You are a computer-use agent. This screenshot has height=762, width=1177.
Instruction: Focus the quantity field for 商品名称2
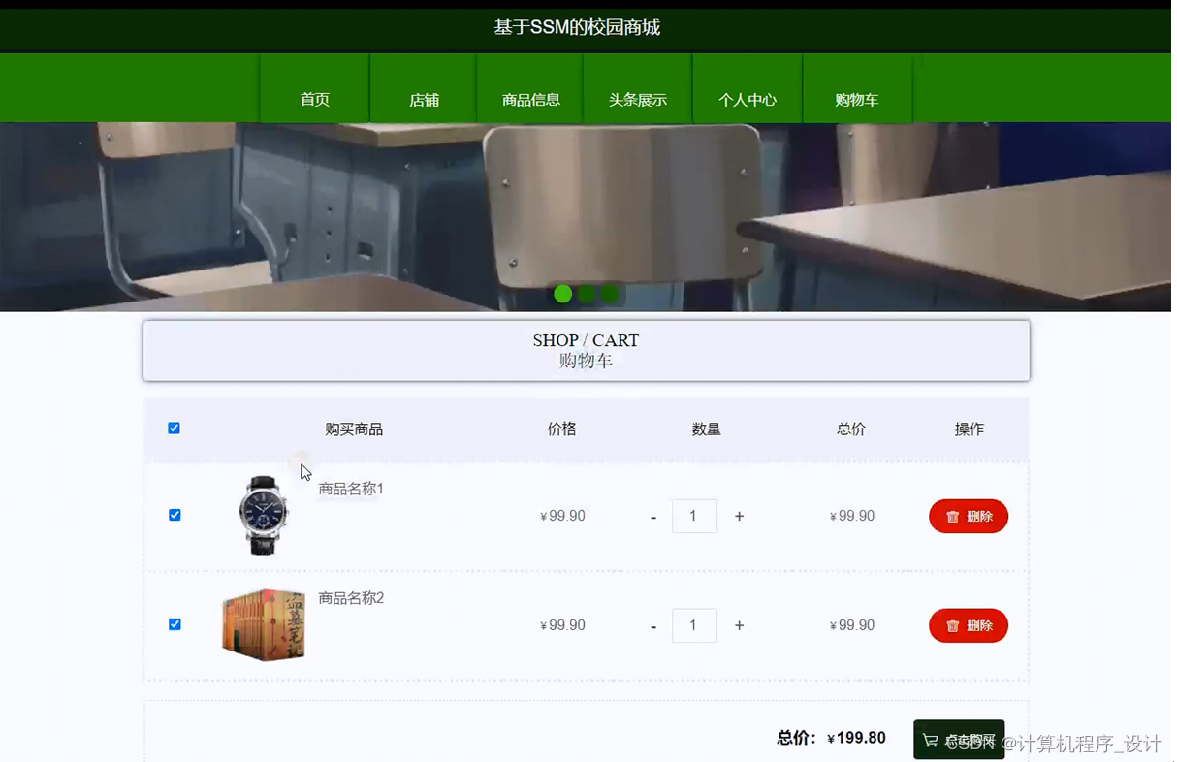tap(694, 625)
